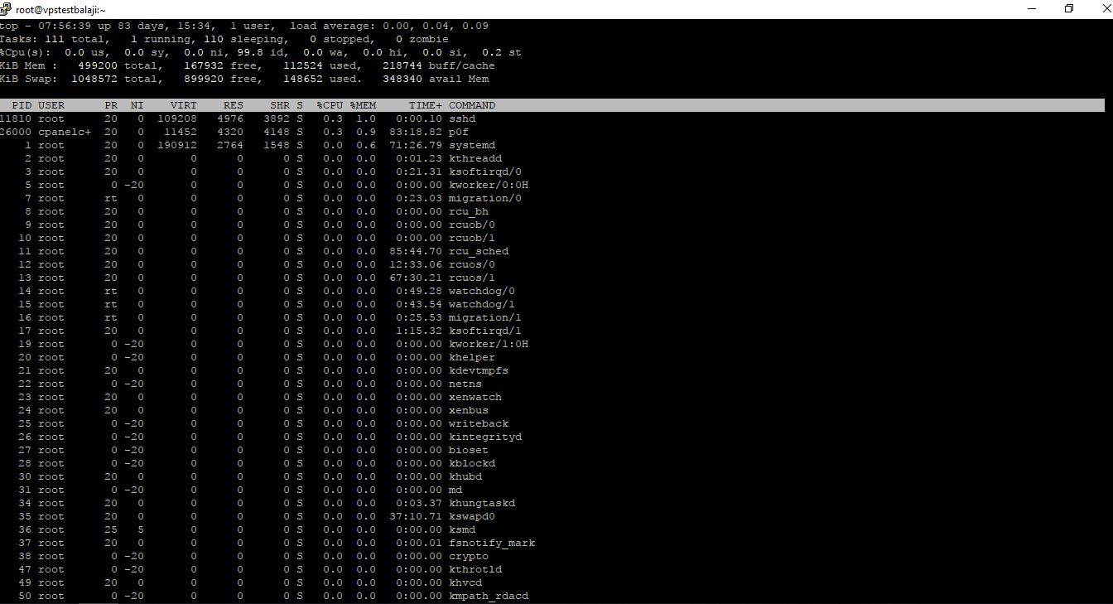Click the systemd command name
The width and height of the screenshot is (1113, 604).
coord(472,145)
